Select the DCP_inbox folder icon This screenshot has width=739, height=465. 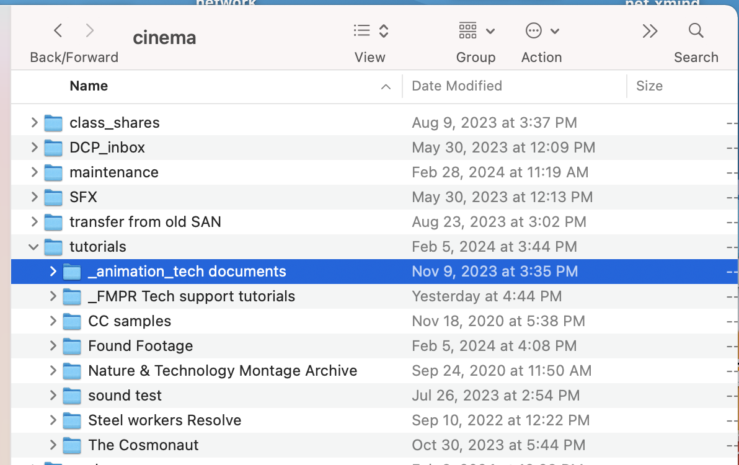click(54, 148)
